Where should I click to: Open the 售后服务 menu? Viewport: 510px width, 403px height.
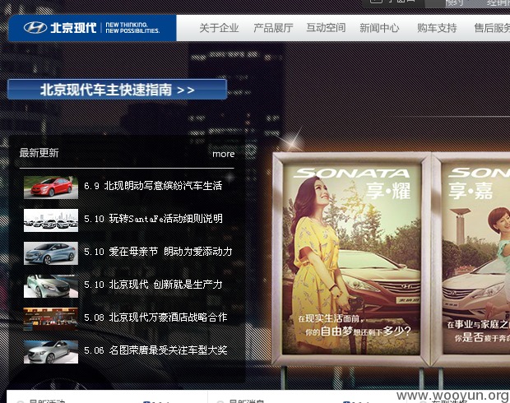click(x=492, y=28)
